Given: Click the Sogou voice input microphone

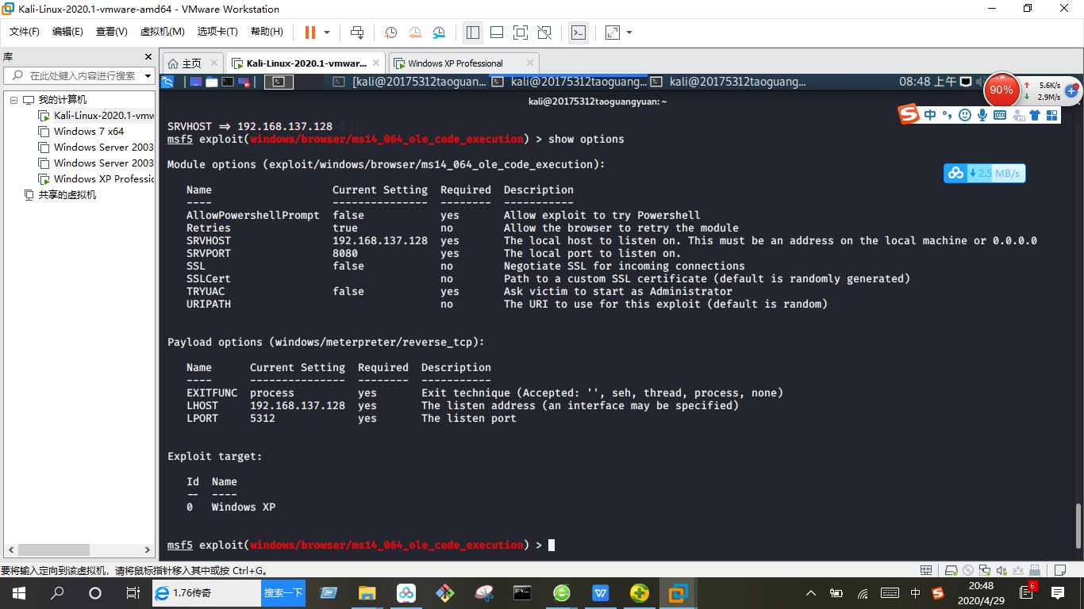Looking at the screenshot, I should [x=982, y=115].
